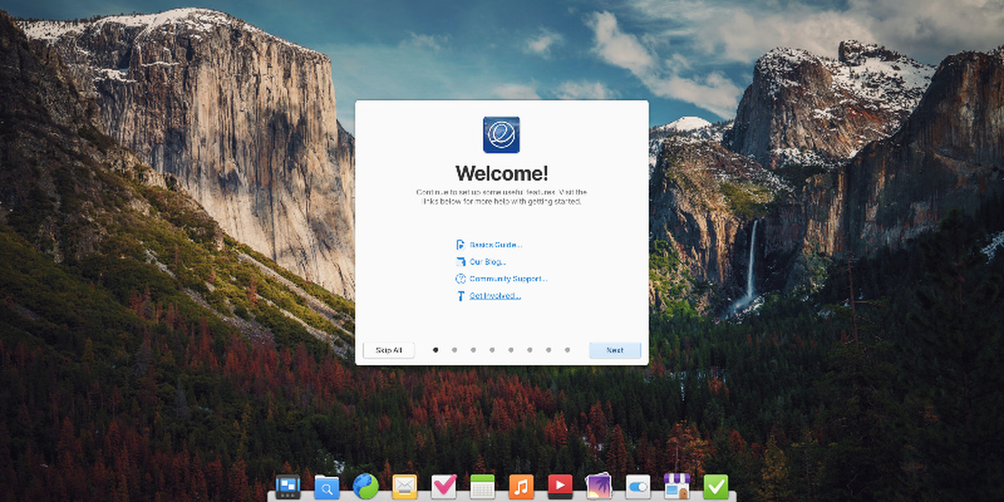The height and width of the screenshot is (502, 1004).
Task: Launch the Tasks app with pink checkmark
Action: (443, 486)
